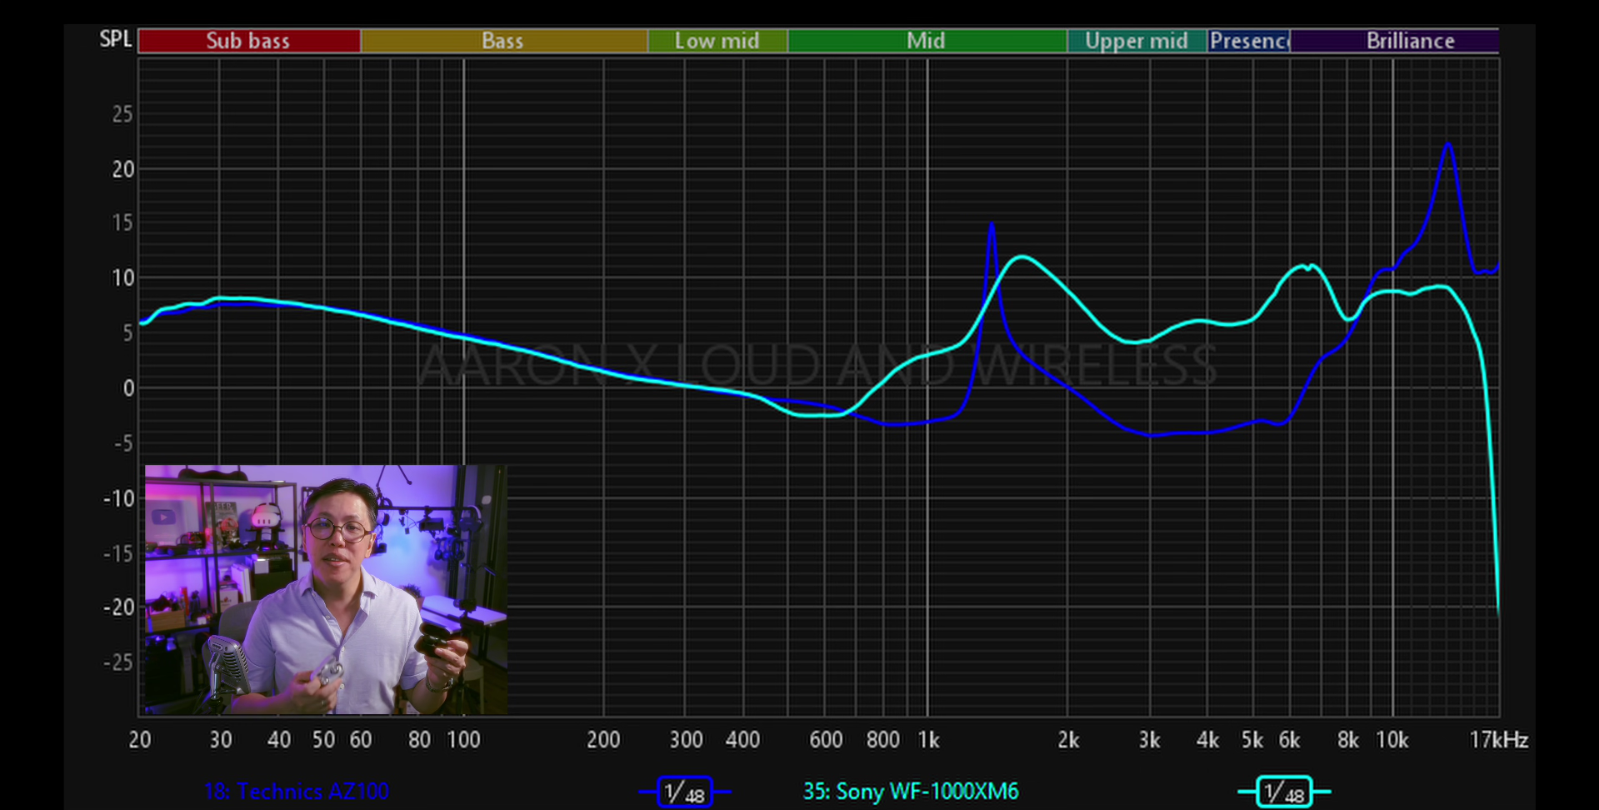Click the 100 Hz axis label
1599x810 pixels.
(463, 740)
